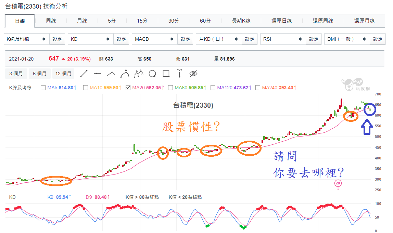Viewport: 393px width, 233px height.
Task: Click the K值 > 80為紅點 legend text
Action: click(x=142, y=197)
